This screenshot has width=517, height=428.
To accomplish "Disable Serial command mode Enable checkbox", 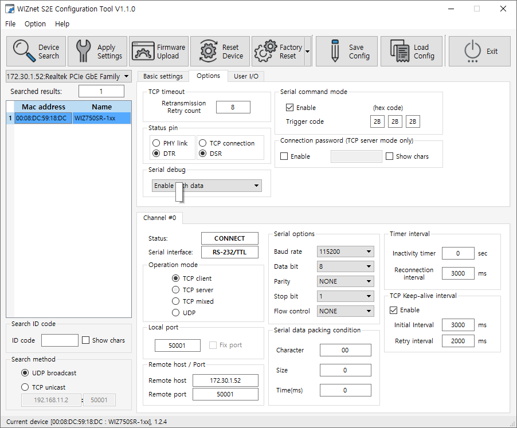I will coord(290,107).
